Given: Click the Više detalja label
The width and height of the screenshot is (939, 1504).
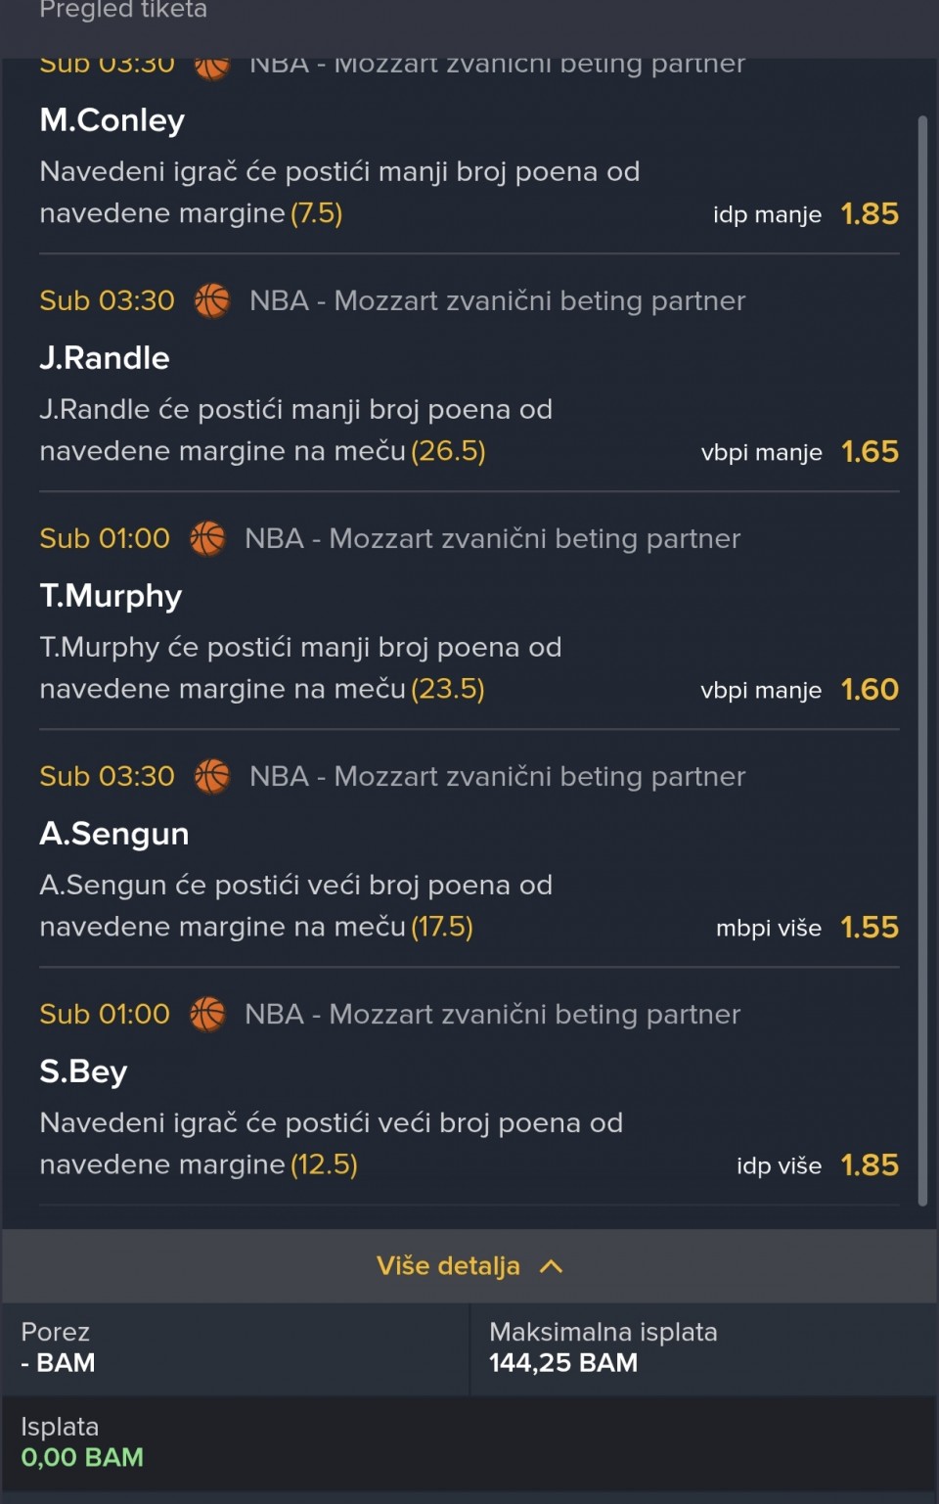Looking at the screenshot, I should (x=448, y=1266).
